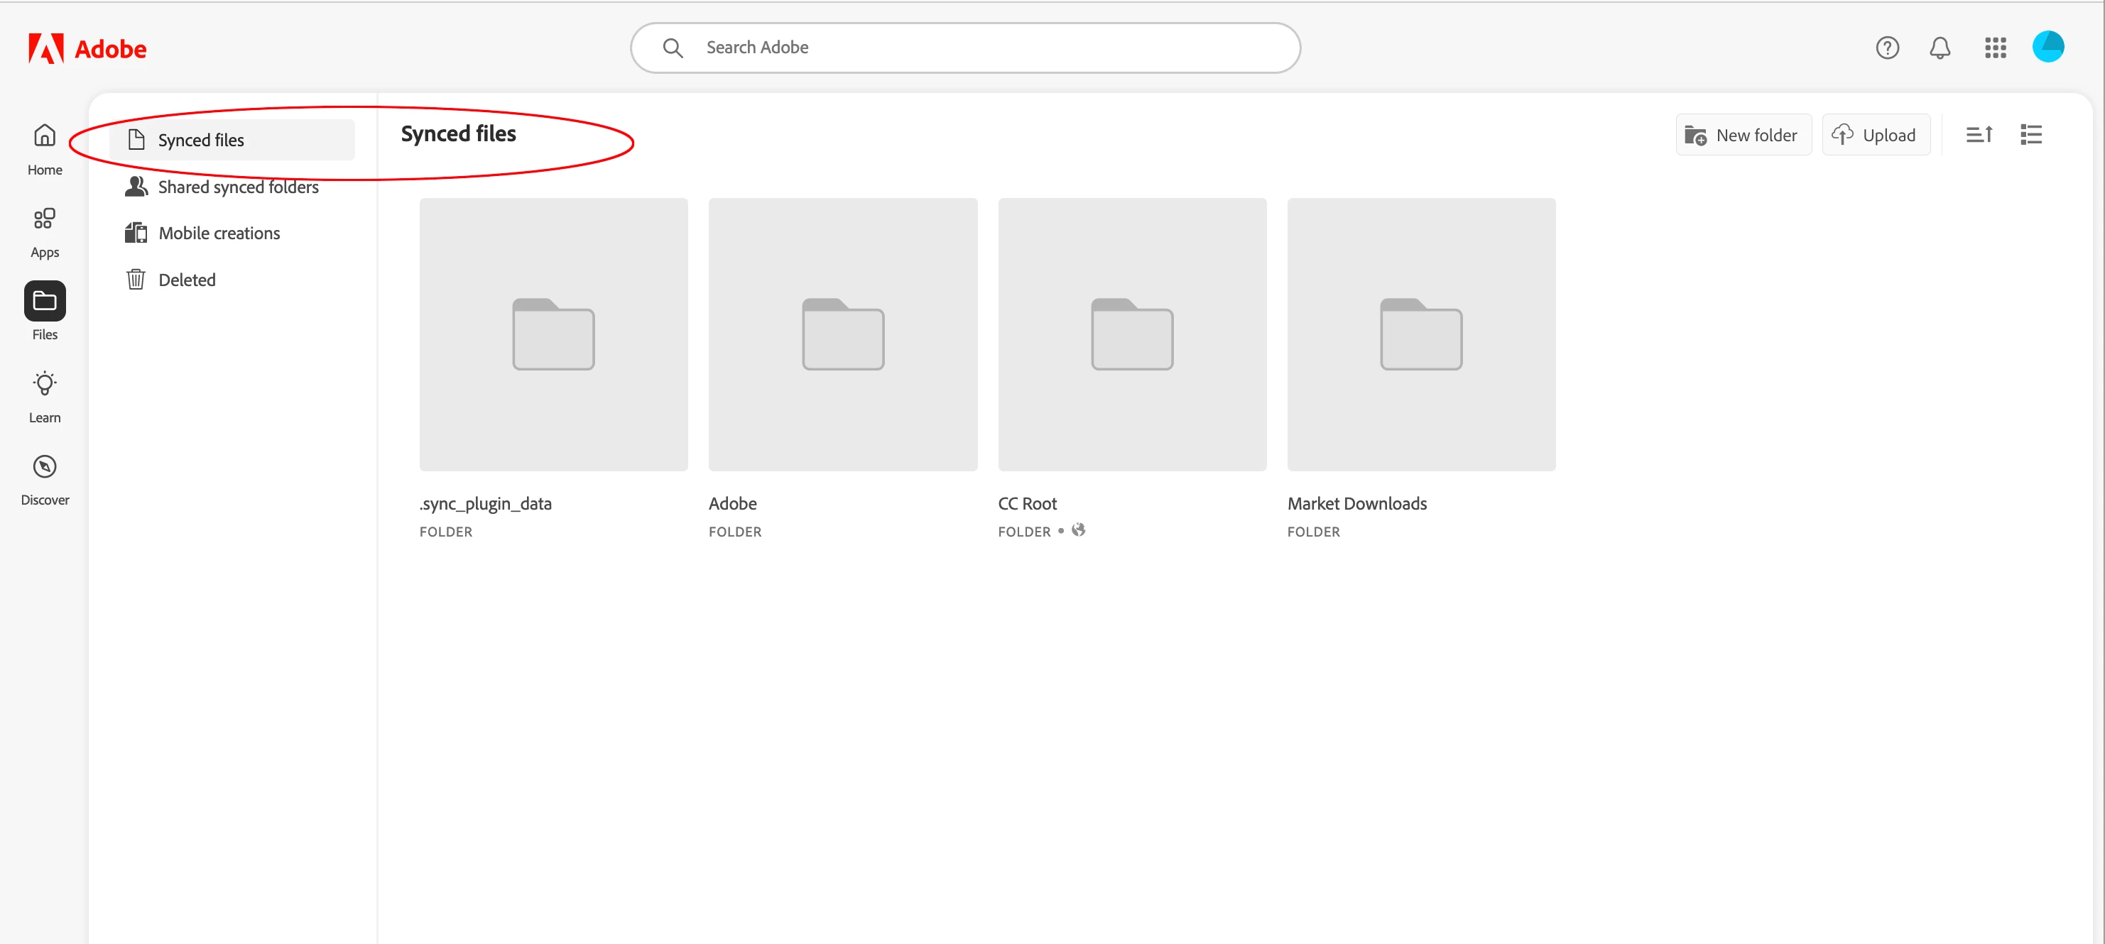This screenshot has height=944, width=2105.
Task: Open the sort order options
Action: [x=1979, y=135]
